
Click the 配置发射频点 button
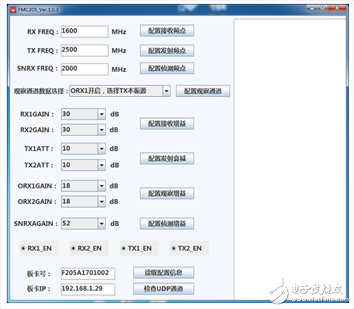pos(167,51)
